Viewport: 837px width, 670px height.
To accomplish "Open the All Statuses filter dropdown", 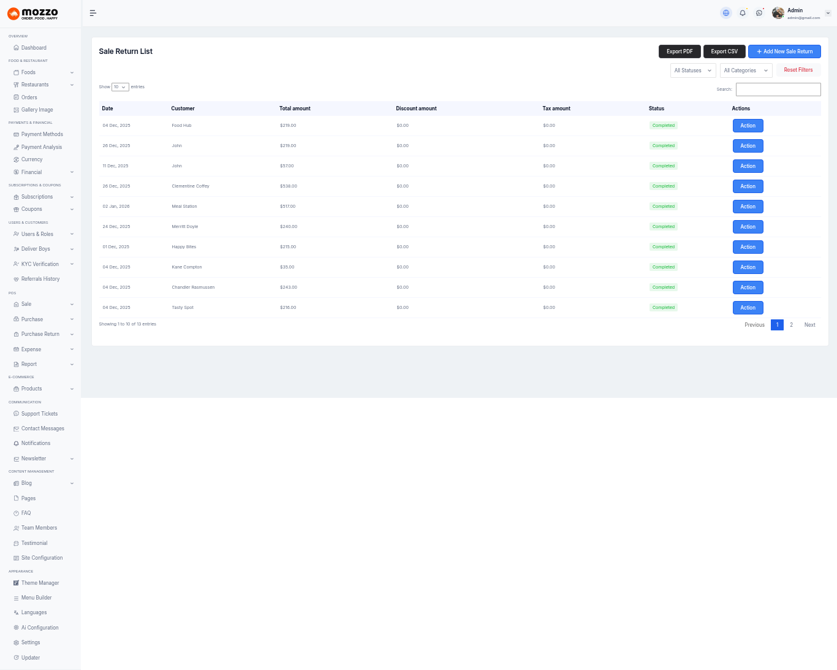I will (x=693, y=70).
